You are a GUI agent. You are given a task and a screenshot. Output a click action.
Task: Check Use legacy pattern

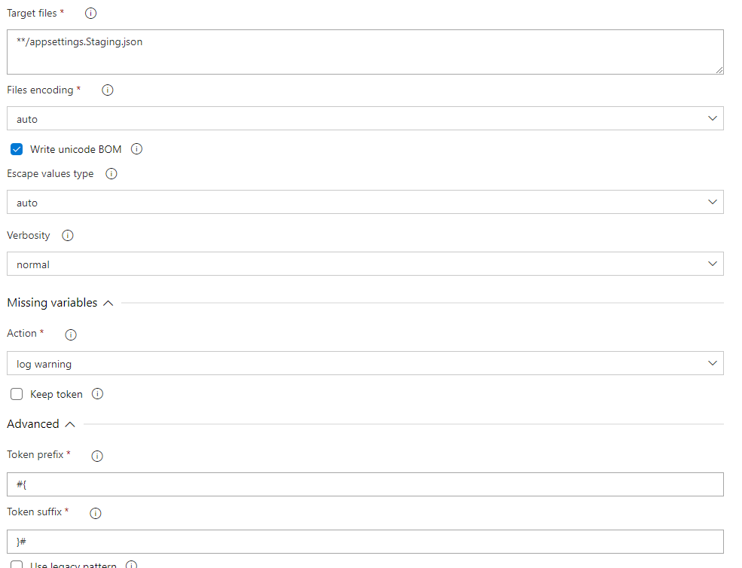(16, 564)
